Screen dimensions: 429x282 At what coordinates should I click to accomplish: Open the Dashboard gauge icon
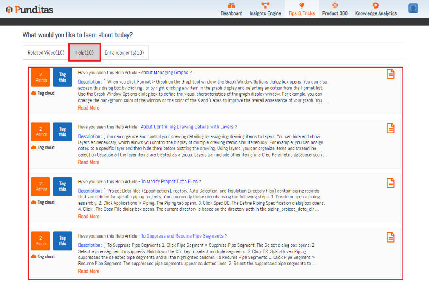point(231,5)
